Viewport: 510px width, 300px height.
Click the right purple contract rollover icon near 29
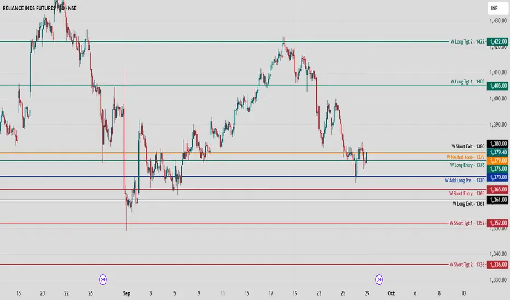click(x=379, y=279)
